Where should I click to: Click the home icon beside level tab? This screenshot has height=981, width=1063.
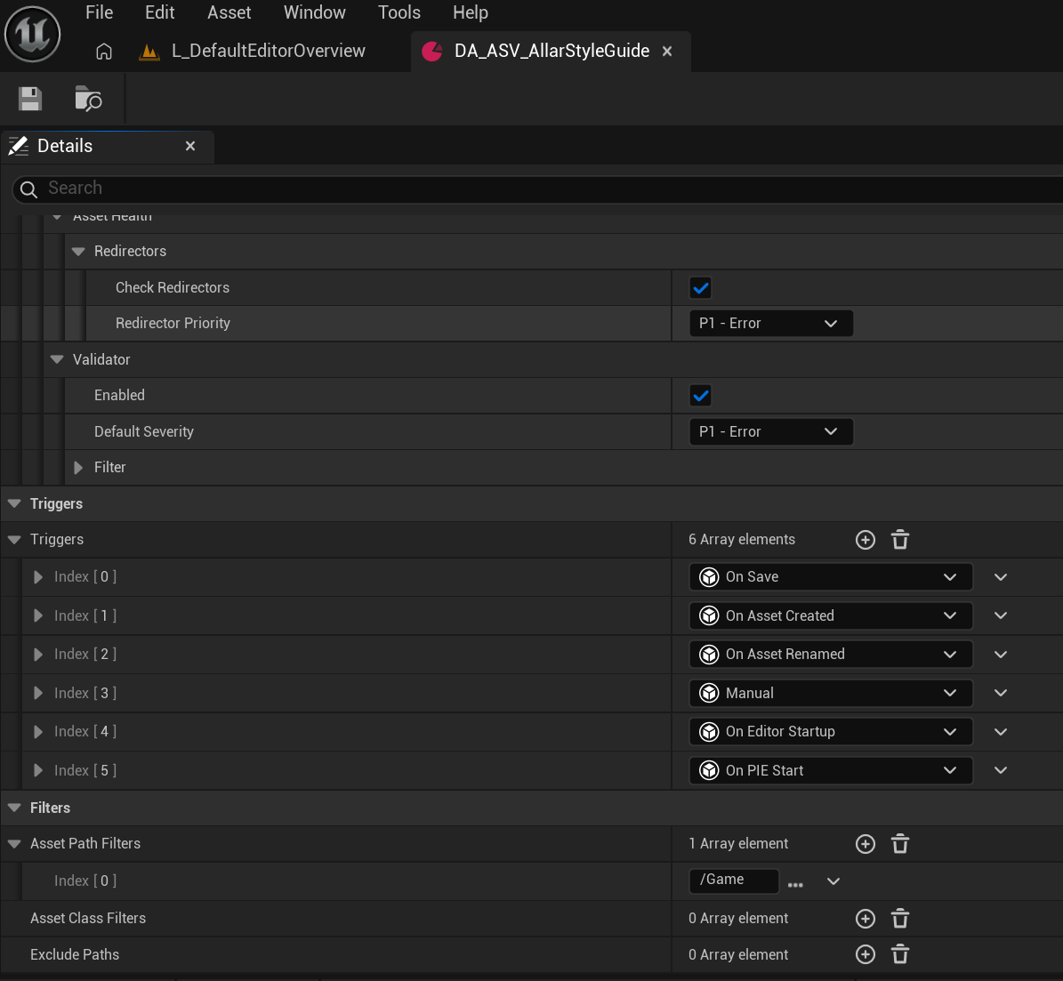[104, 52]
